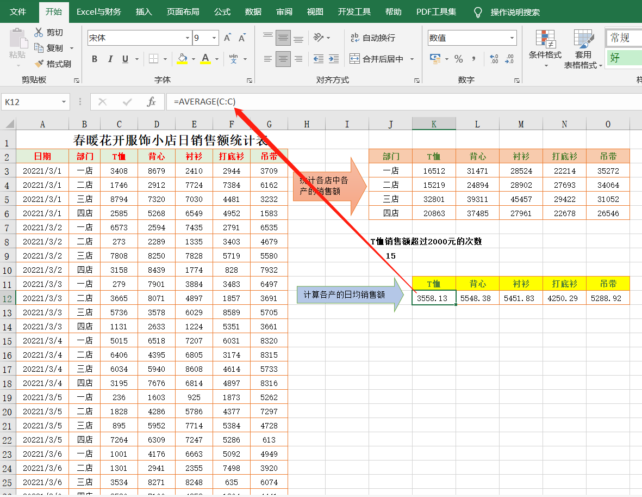This screenshot has height=497, width=642.
Task: Toggle Italic formatting
Action: 110,59
